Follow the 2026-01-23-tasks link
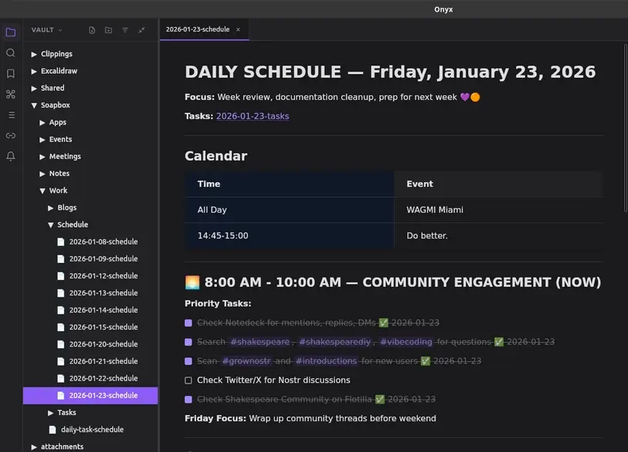 coord(252,116)
